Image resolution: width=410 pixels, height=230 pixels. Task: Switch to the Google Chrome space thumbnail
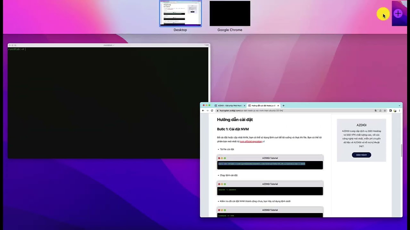(x=230, y=13)
